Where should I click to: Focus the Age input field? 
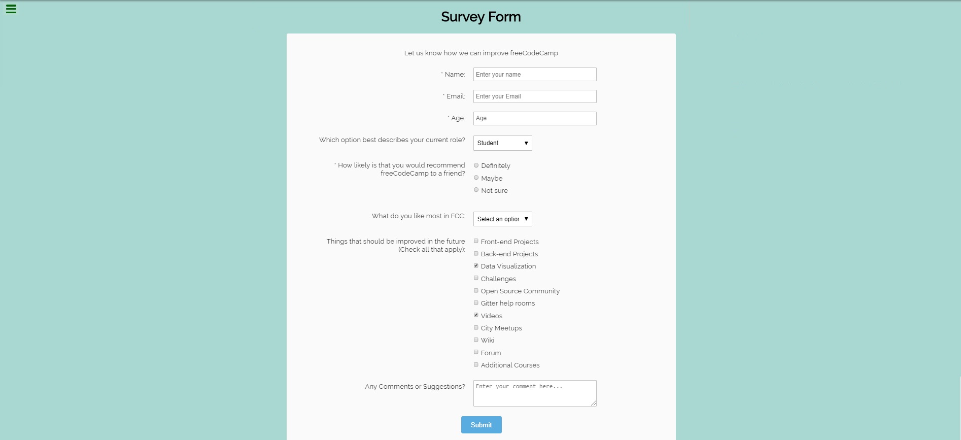click(x=534, y=118)
